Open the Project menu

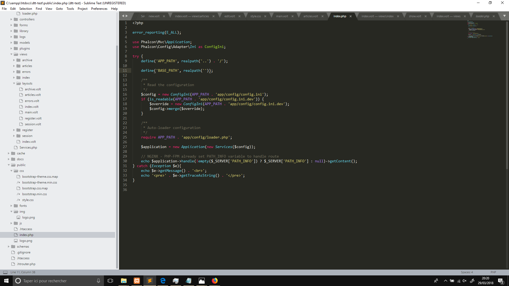click(x=82, y=9)
